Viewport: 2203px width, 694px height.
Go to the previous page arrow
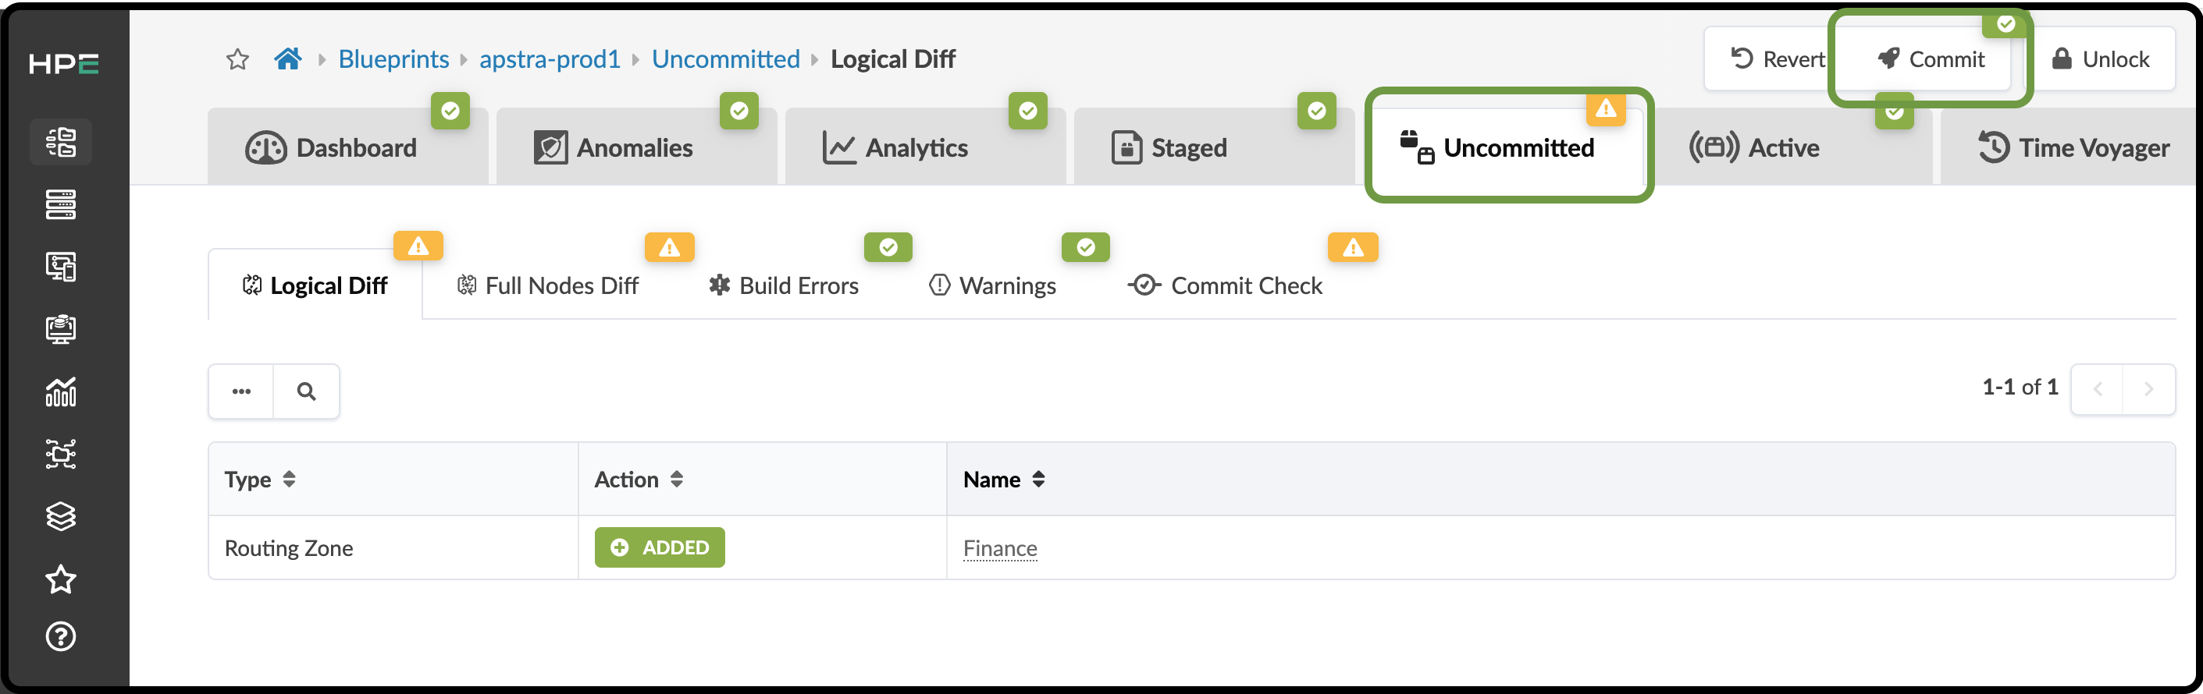2097,390
